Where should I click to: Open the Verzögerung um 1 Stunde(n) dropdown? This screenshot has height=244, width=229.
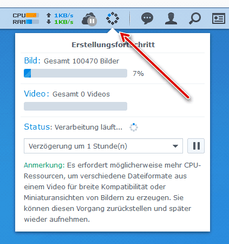(x=103, y=146)
